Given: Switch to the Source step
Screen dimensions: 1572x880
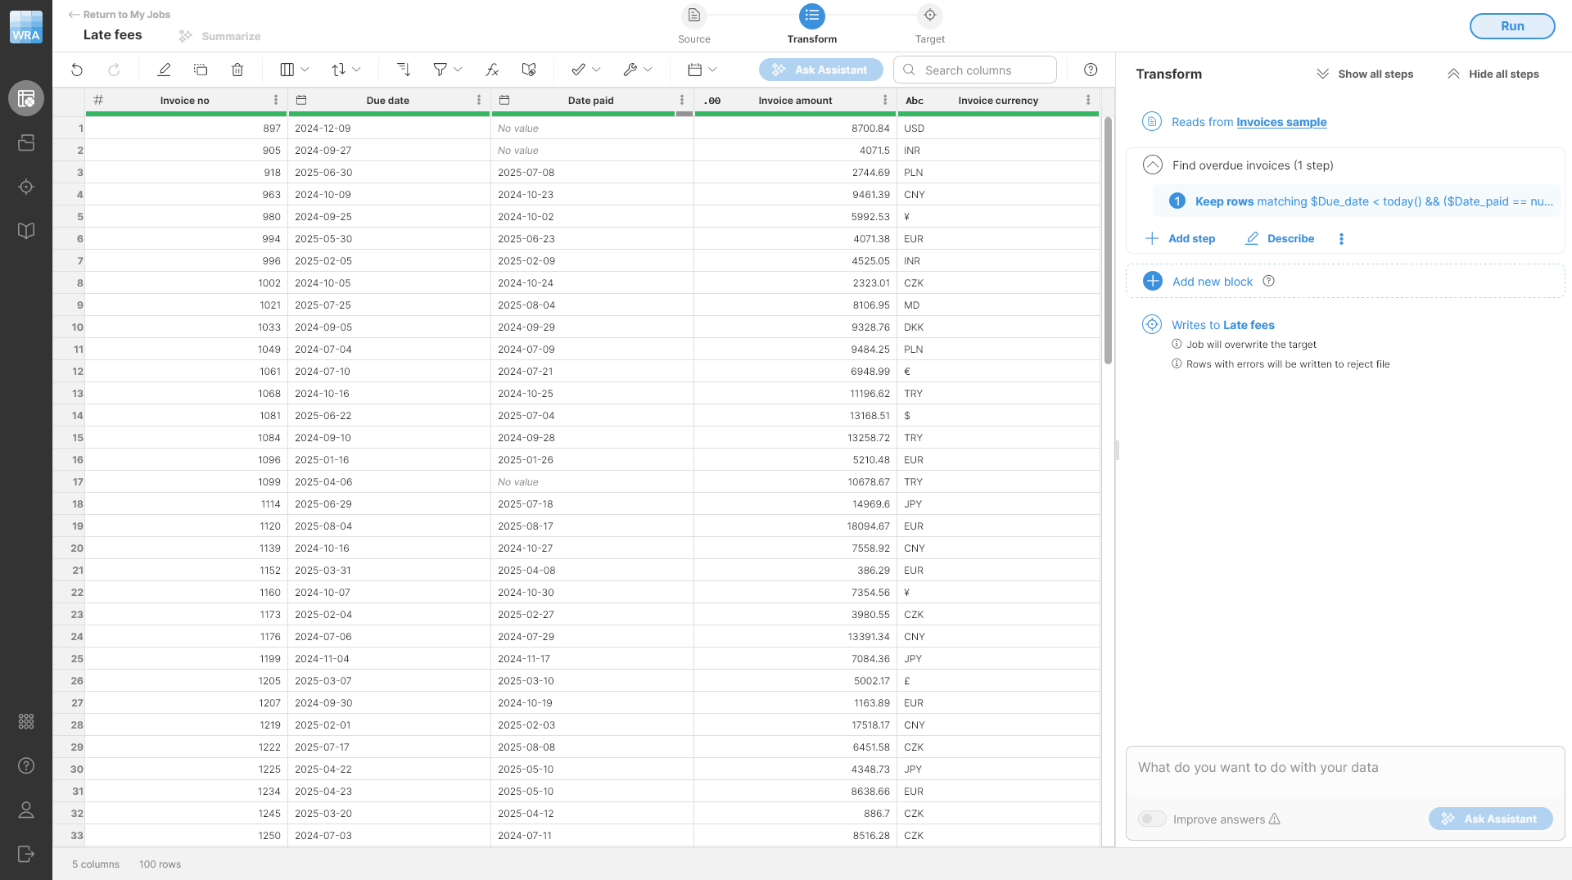Looking at the screenshot, I should pos(693,16).
